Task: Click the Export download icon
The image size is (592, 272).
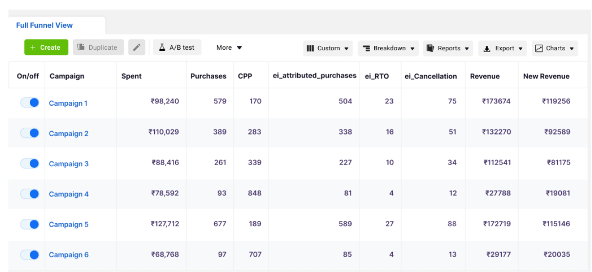Action: 487,49
